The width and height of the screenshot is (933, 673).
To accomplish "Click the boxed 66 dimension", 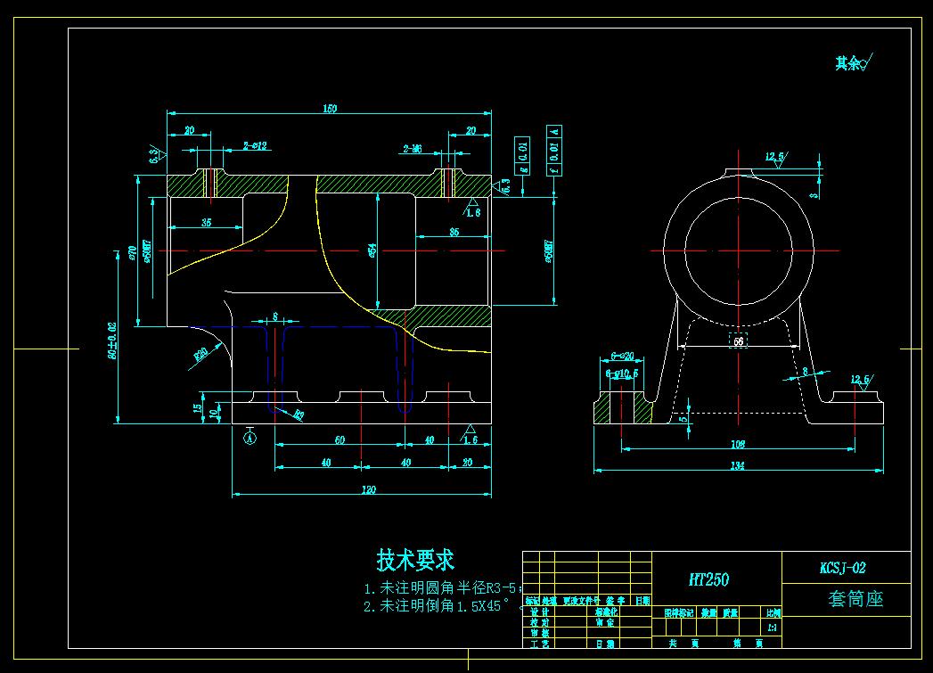I will click(x=738, y=341).
